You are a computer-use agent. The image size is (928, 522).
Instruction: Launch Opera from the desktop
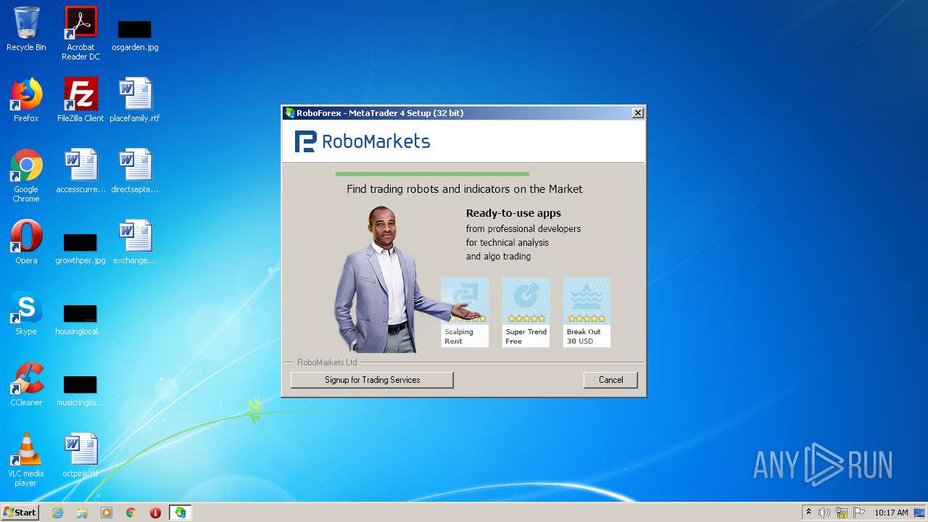26,242
